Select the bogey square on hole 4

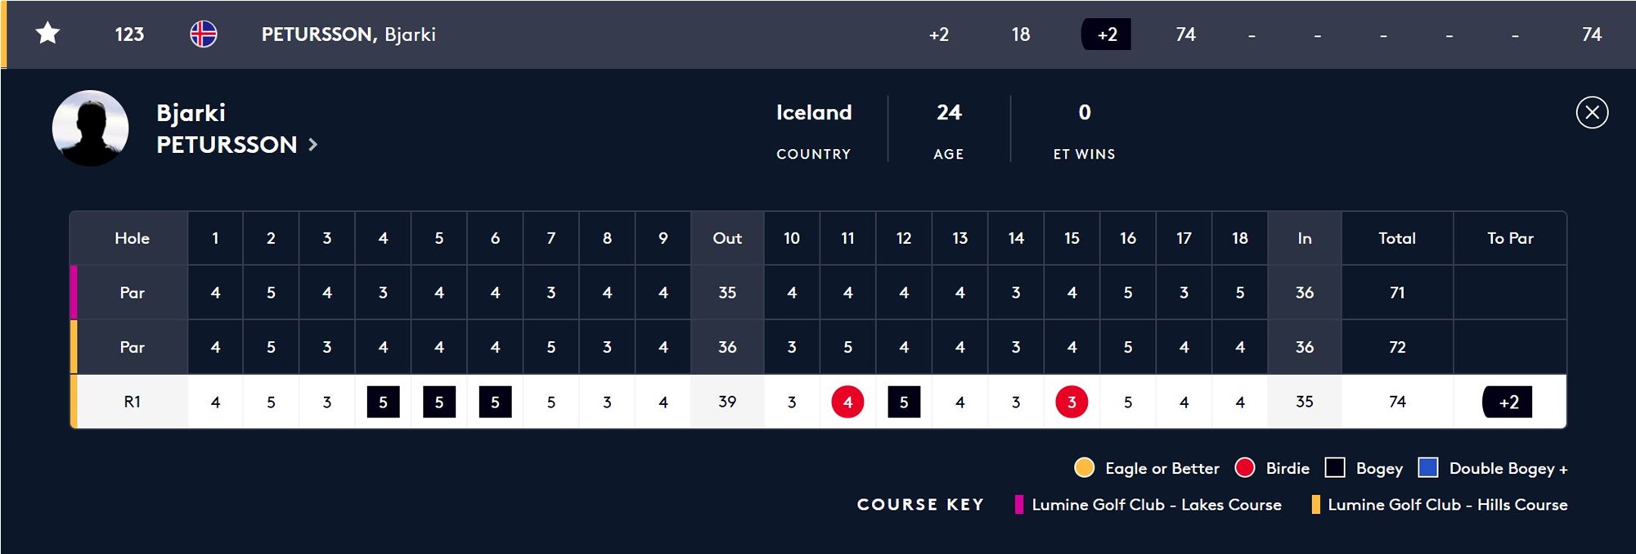tap(383, 402)
